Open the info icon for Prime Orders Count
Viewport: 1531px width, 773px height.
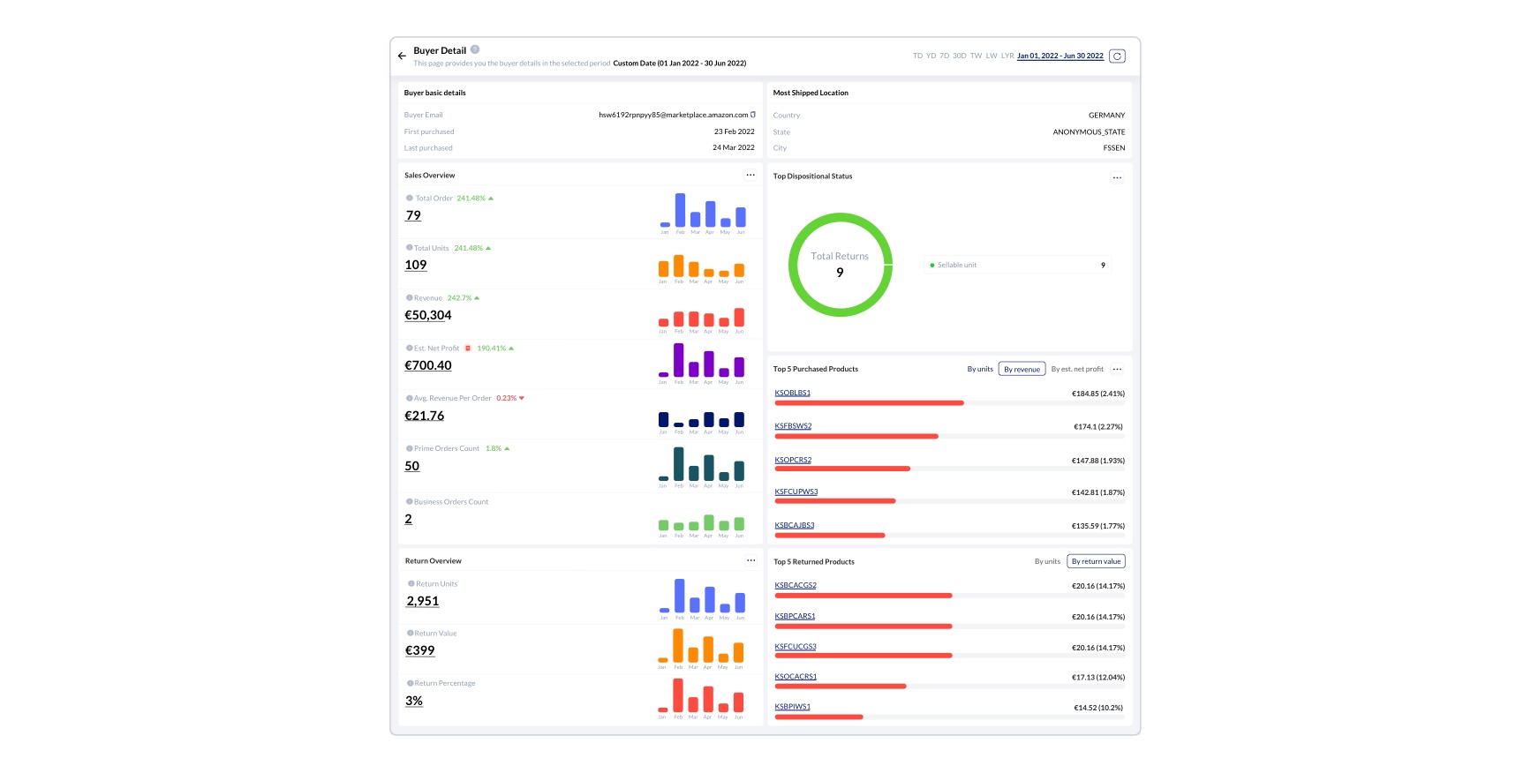(409, 448)
